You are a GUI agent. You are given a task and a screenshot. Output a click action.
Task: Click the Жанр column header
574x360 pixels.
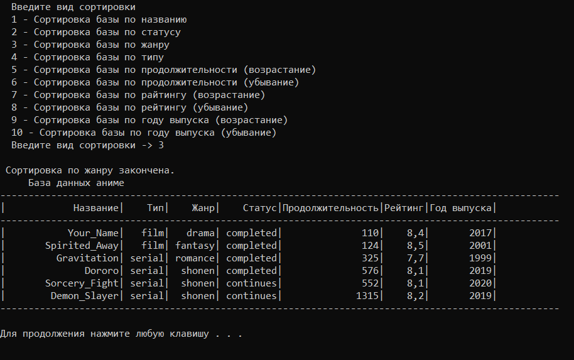point(203,208)
